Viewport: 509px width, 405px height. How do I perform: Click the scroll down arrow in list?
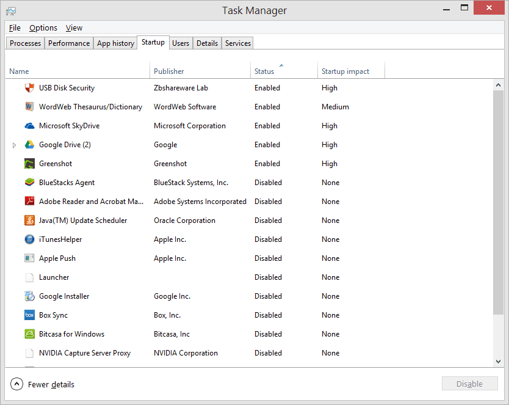(499, 362)
